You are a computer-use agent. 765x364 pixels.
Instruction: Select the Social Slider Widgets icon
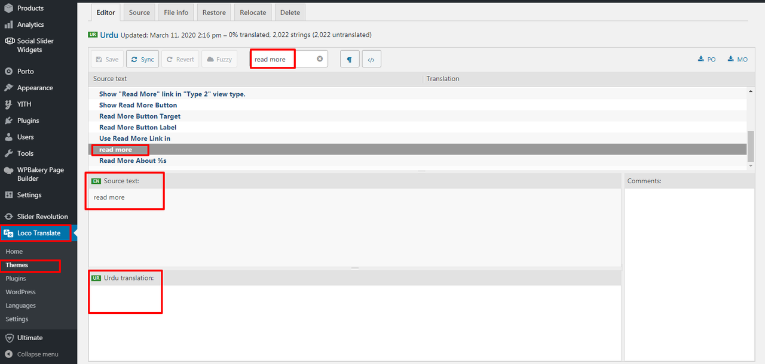(9, 41)
